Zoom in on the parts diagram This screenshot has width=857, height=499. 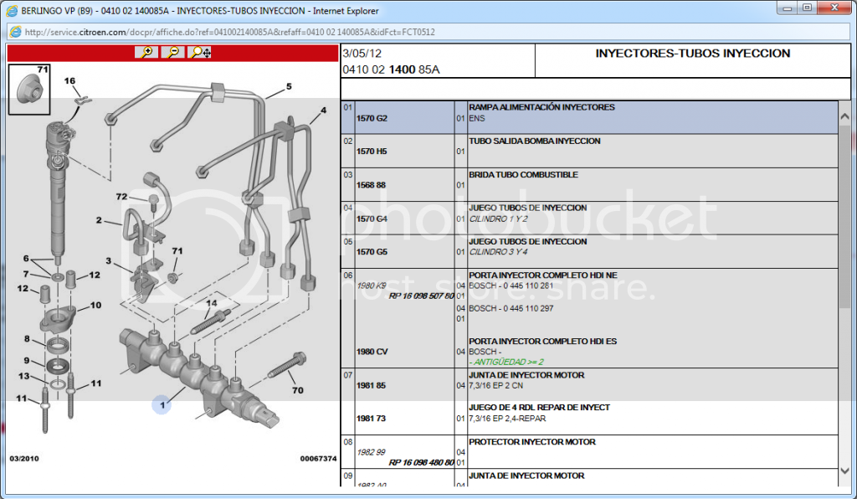point(147,52)
